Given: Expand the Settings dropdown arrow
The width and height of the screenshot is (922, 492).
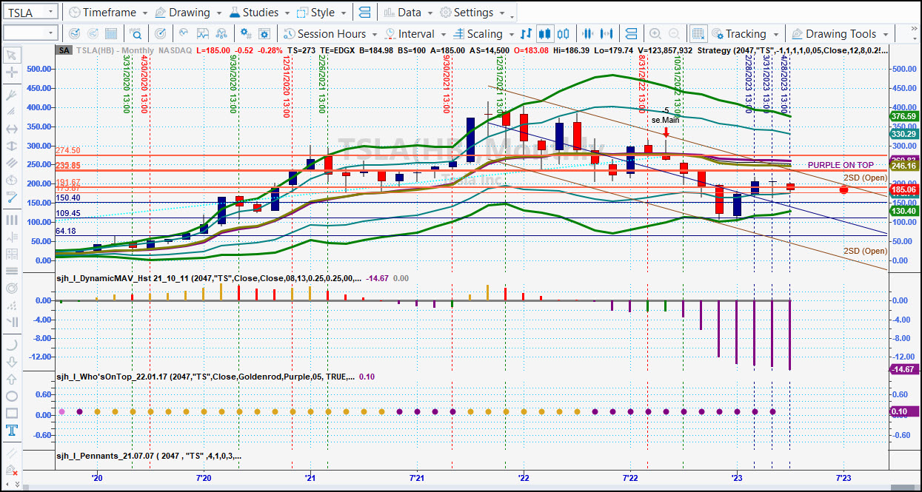Looking at the screenshot, I should (501, 13).
